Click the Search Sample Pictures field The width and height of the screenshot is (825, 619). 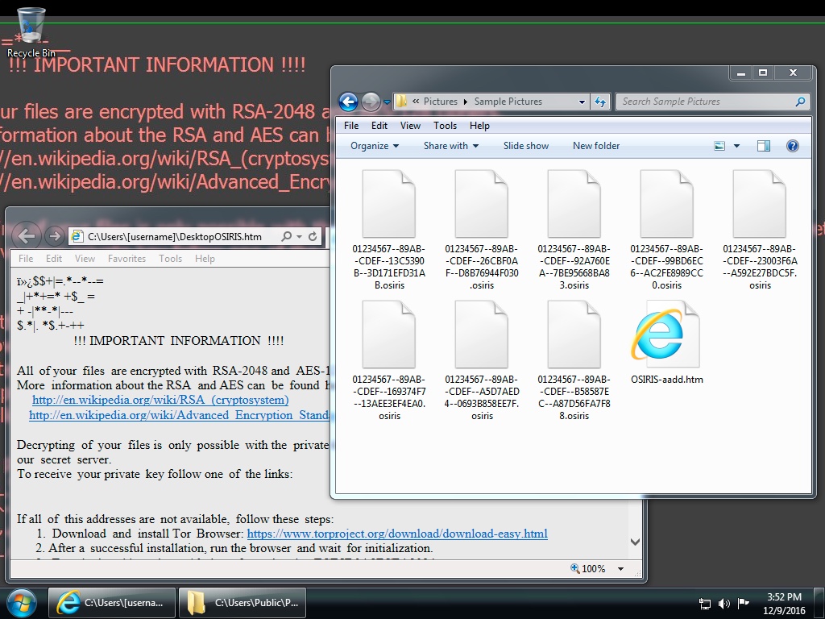click(705, 102)
